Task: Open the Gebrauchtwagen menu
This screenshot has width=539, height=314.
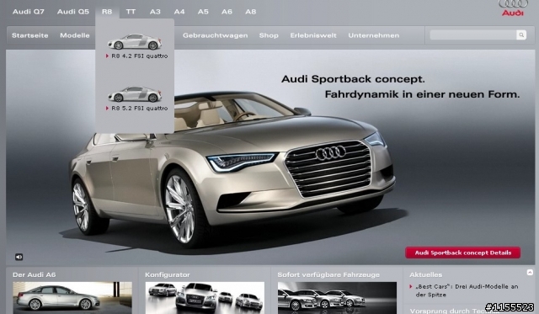Action: [216, 35]
